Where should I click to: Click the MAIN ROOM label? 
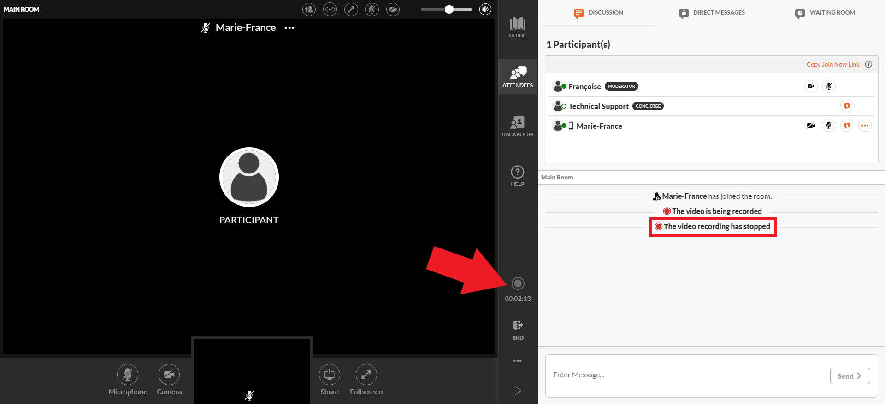click(x=21, y=9)
